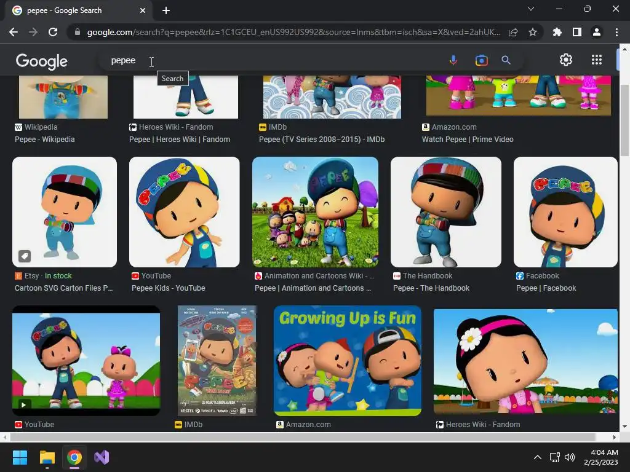Viewport: 630px width, 472px height.
Task: Open Chrome tab search chevron
Action: tap(531, 9)
